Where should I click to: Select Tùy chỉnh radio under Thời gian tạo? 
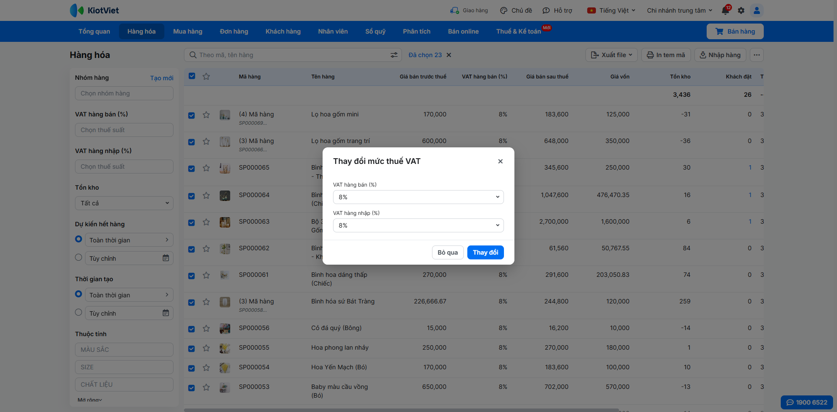click(x=78, y=312)
